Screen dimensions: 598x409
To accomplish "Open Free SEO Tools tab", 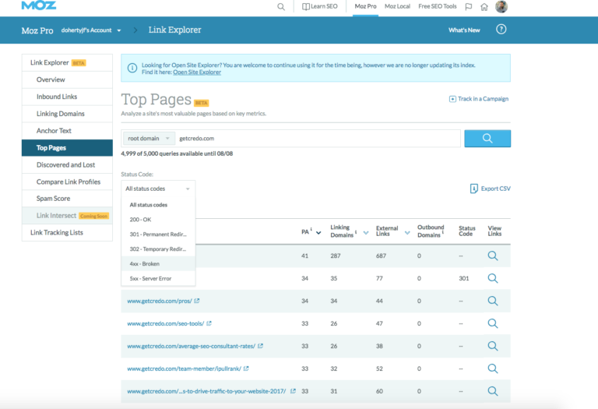I will pos(437,6).
